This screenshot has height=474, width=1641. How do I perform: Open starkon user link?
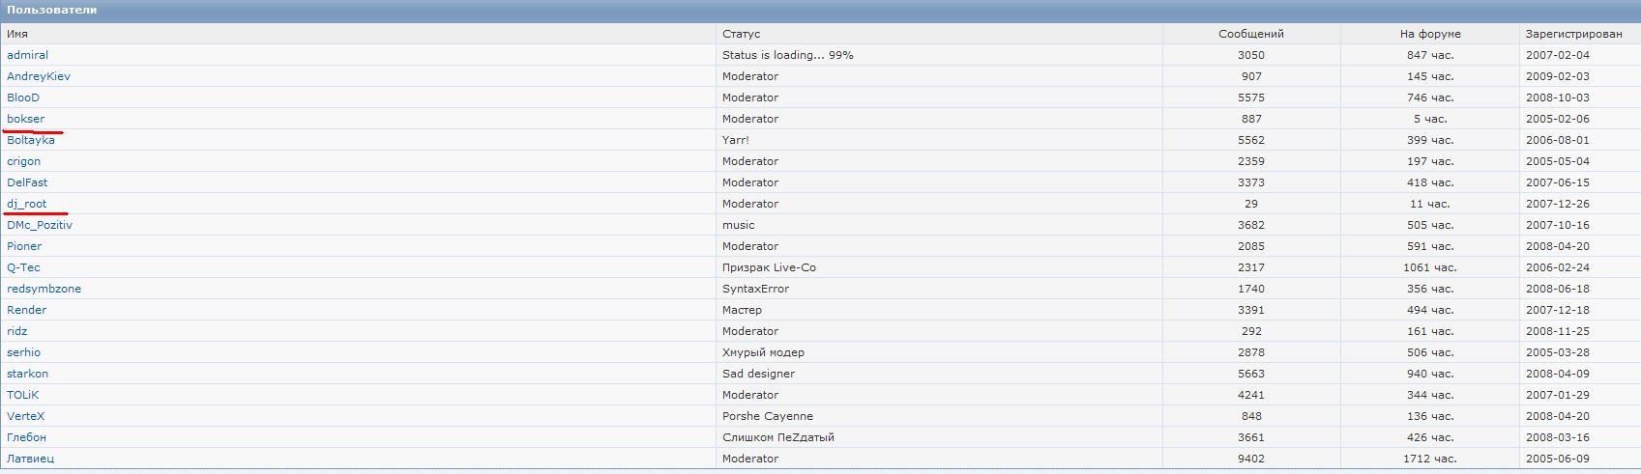pos(28,374)
